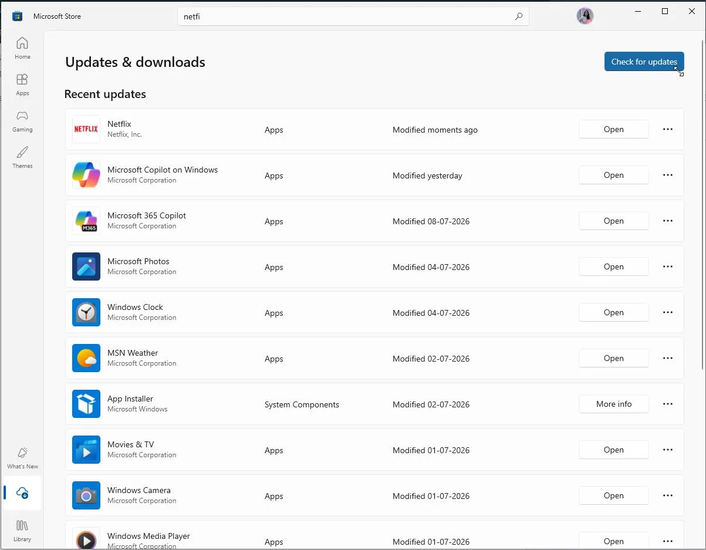Screen dimensions: 706x550
Task: Open the MSN Weather app
Action: coord(613,358)
